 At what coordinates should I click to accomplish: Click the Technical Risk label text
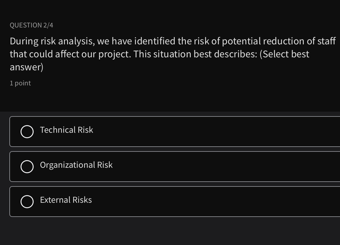coord(66,130)
